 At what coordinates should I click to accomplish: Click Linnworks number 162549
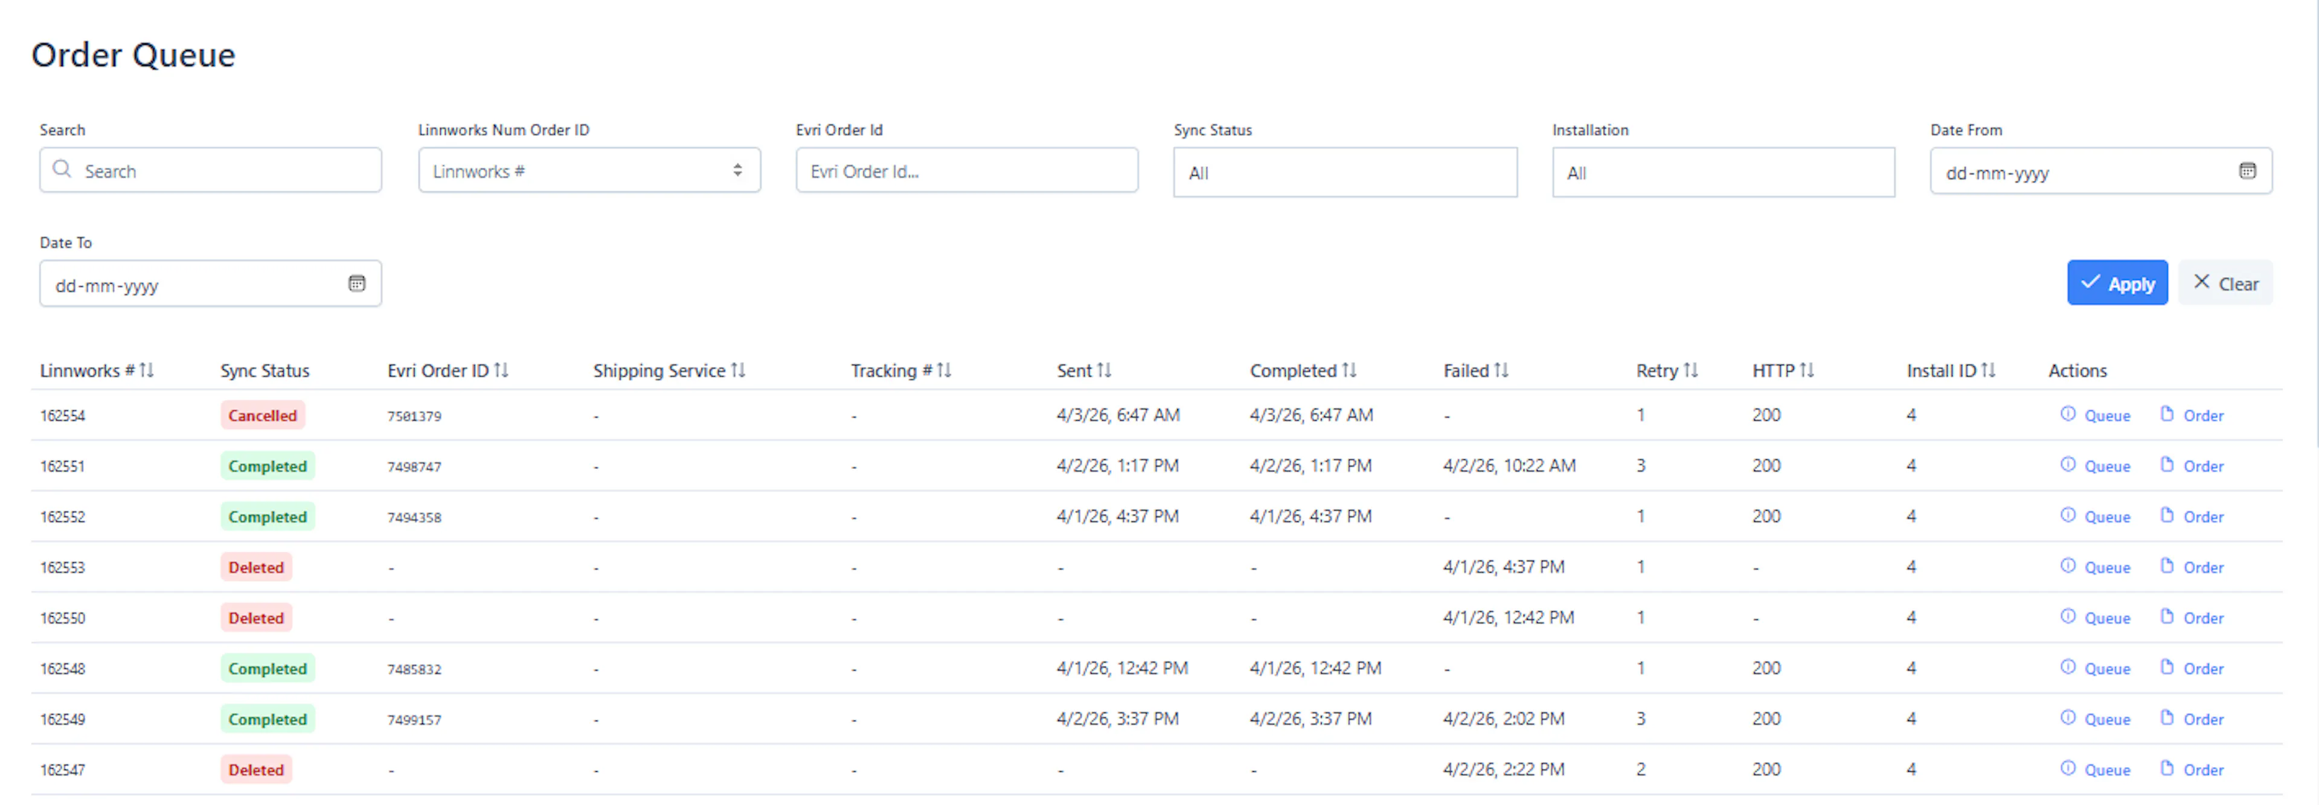tap(62, 719)
